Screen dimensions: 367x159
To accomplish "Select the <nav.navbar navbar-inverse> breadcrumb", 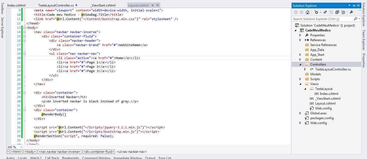I will [x=59, y=152].
